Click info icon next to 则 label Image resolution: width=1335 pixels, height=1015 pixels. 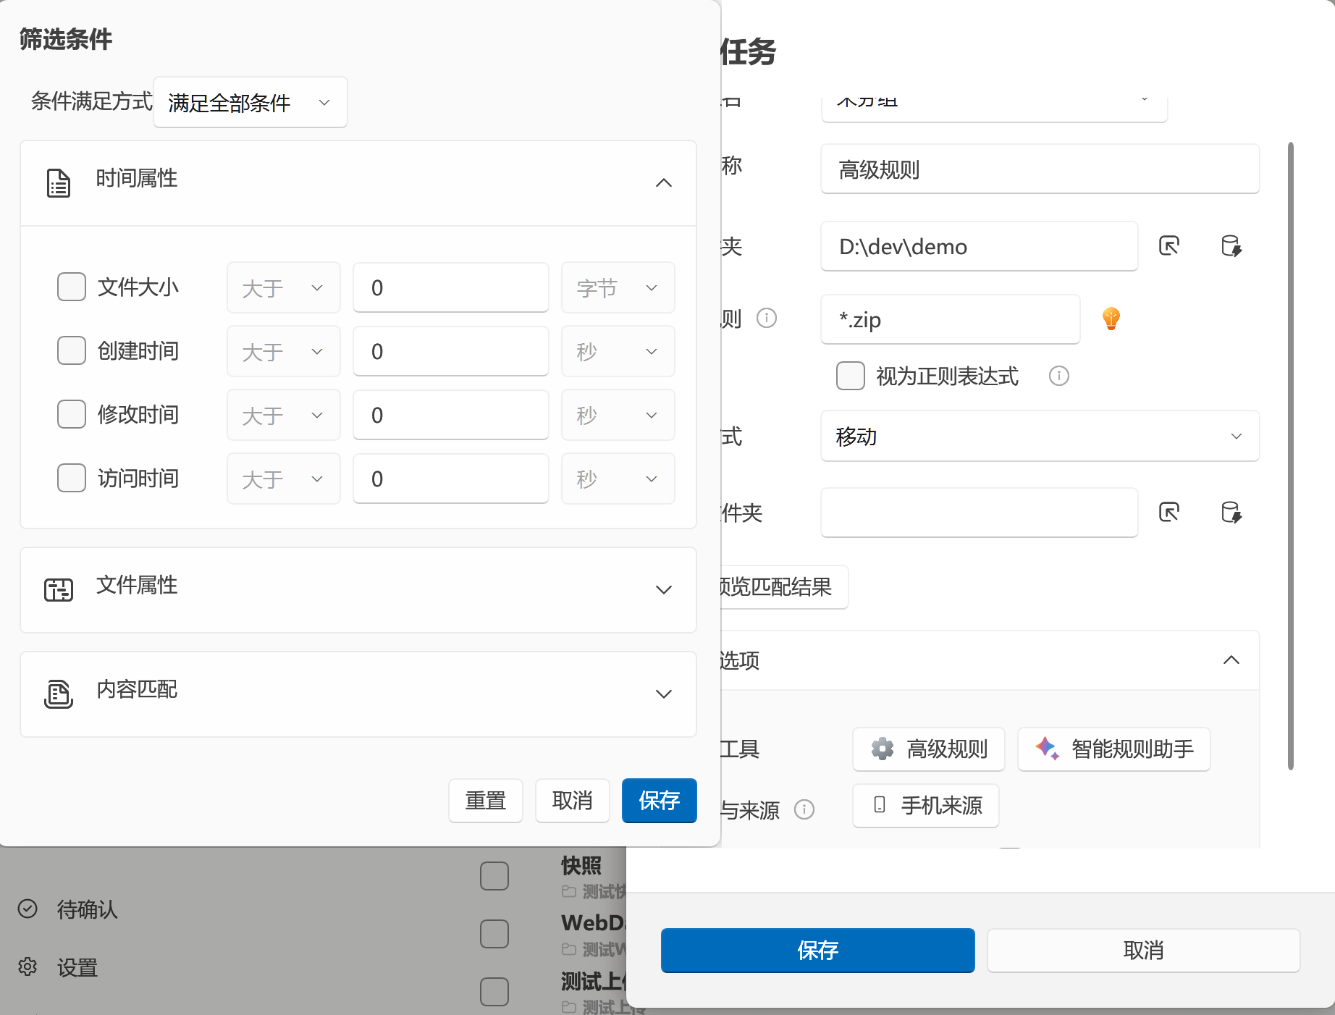pos(767,318)
